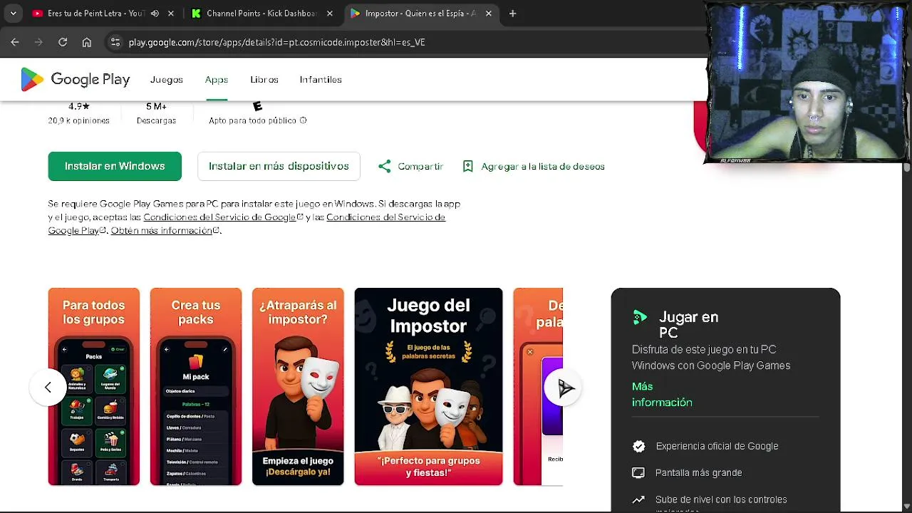This screenshot has width=912, height=513.
Task: Click the 5 M+ Descargas text
Action: coord(156,113)
